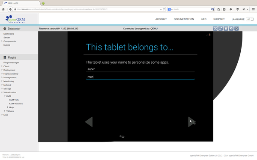Viewport: 257px width, 160px height.
Task: Collapse the KVM tree node
Action: tap(5, 96)
